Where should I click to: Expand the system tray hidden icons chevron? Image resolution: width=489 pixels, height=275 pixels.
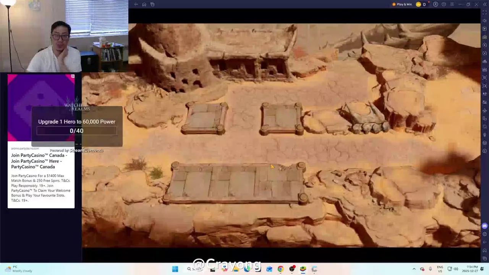tap(414, 269)
